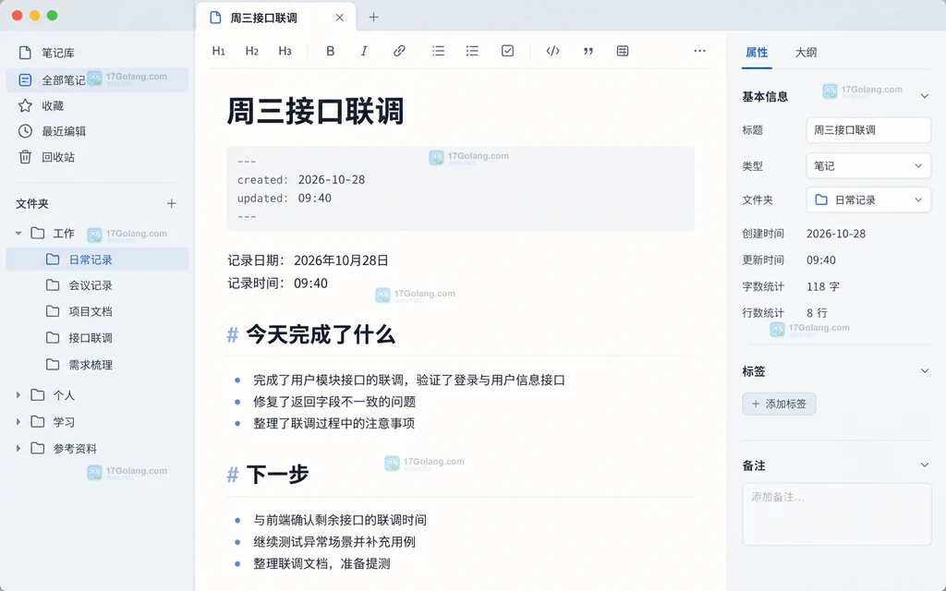
Task: Collapse the 基本信息 section
Action: [924, 96]
